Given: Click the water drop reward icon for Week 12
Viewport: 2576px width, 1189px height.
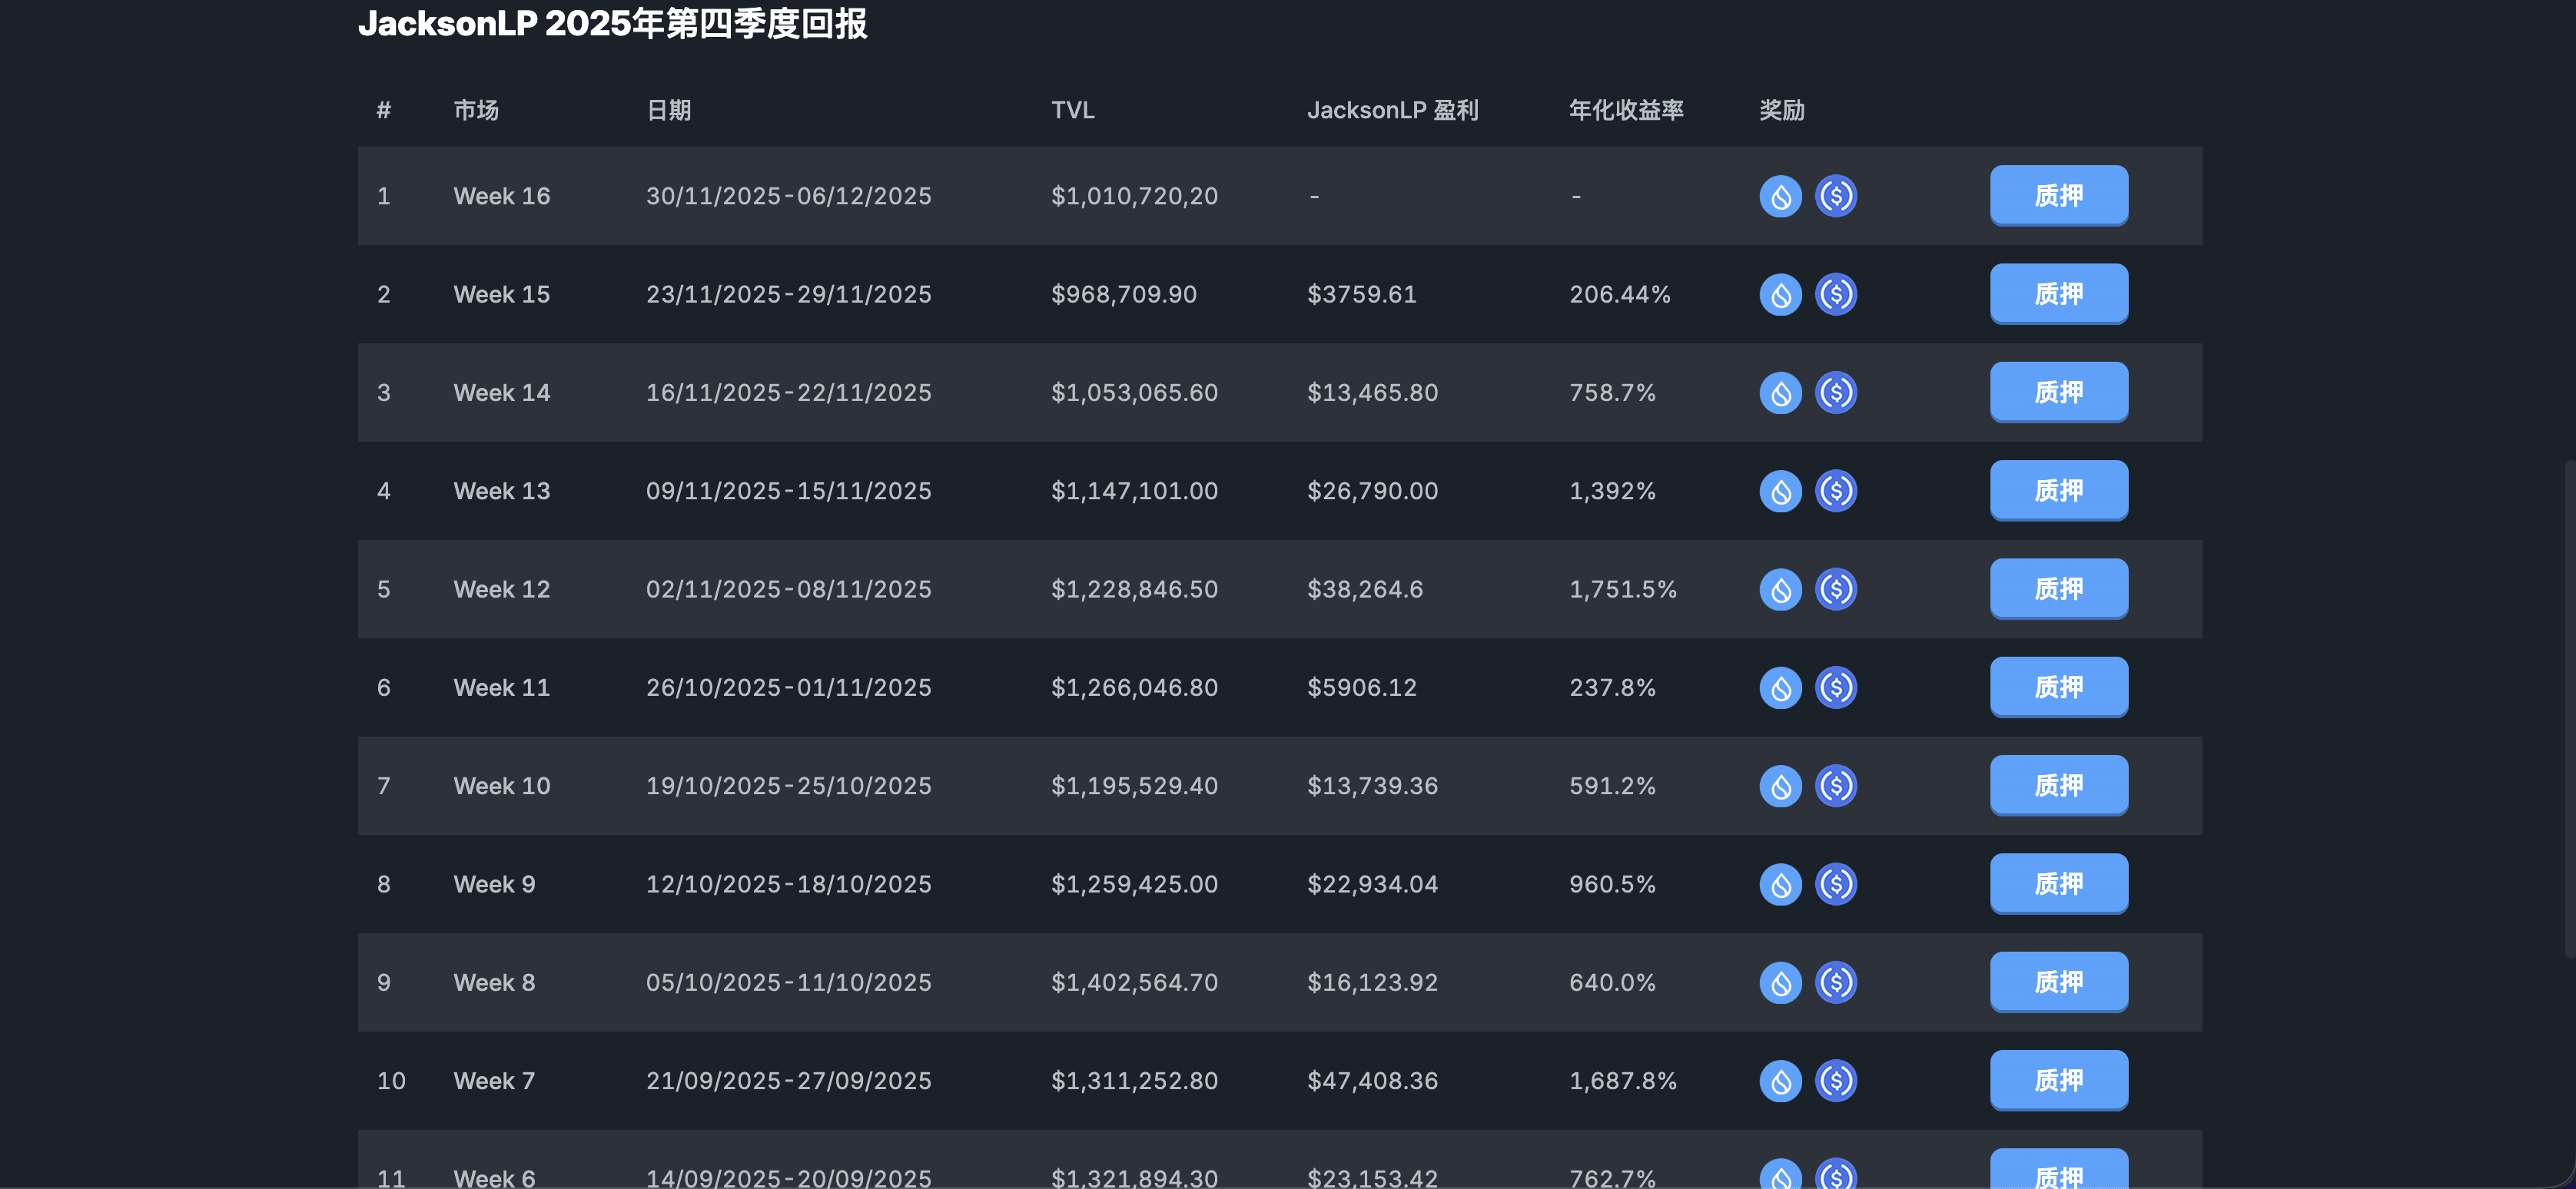Looking at the screenshot, I should tap(1780, 589).
